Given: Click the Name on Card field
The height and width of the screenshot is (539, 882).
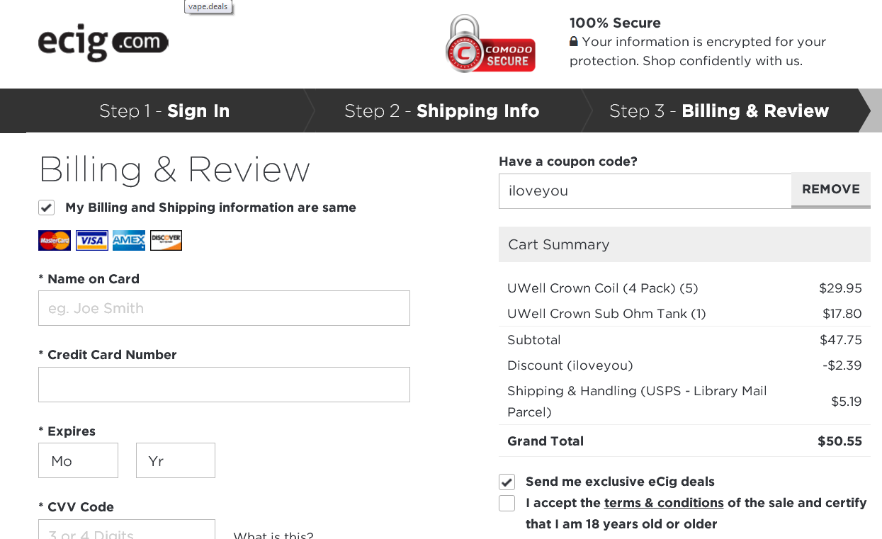Looking at the screenshot, I should (224, 309).
